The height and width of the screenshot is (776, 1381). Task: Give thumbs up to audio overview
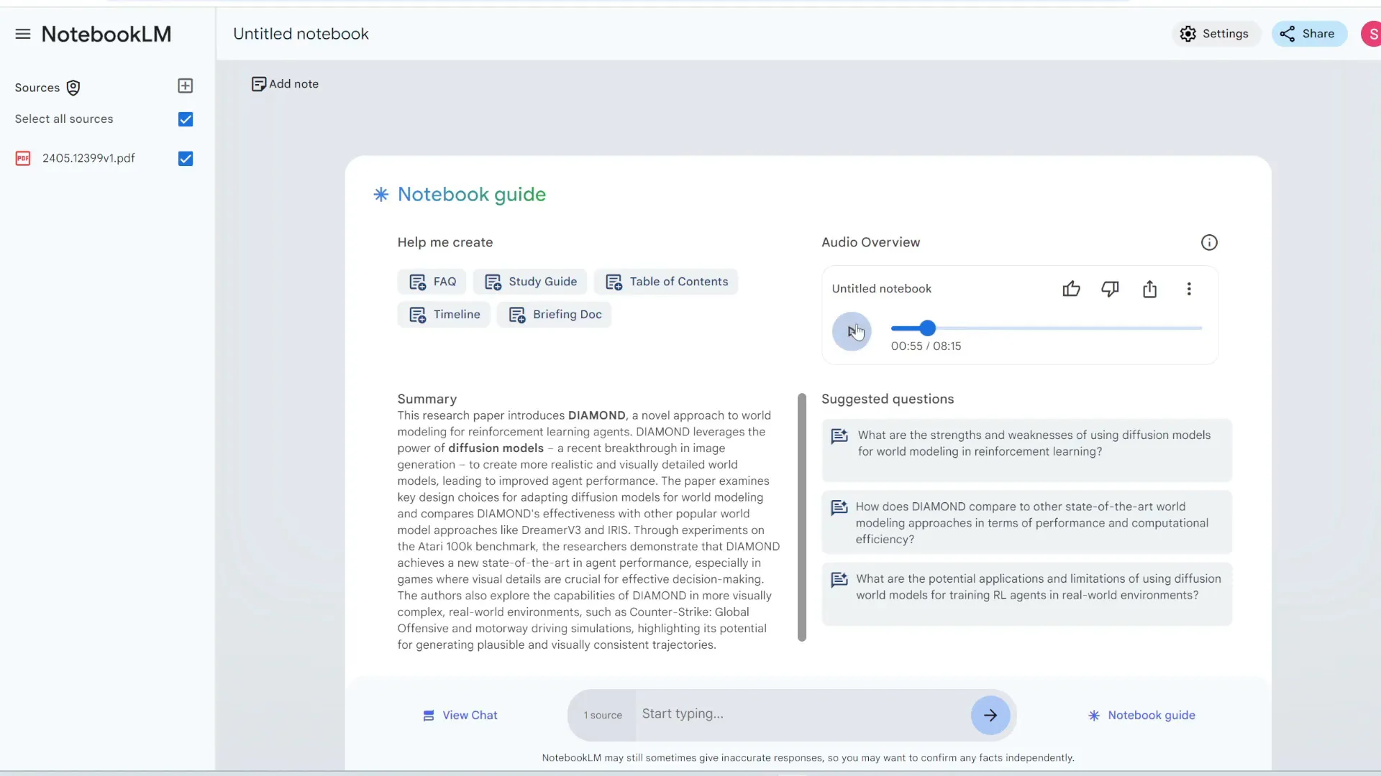coord(1071,289)
